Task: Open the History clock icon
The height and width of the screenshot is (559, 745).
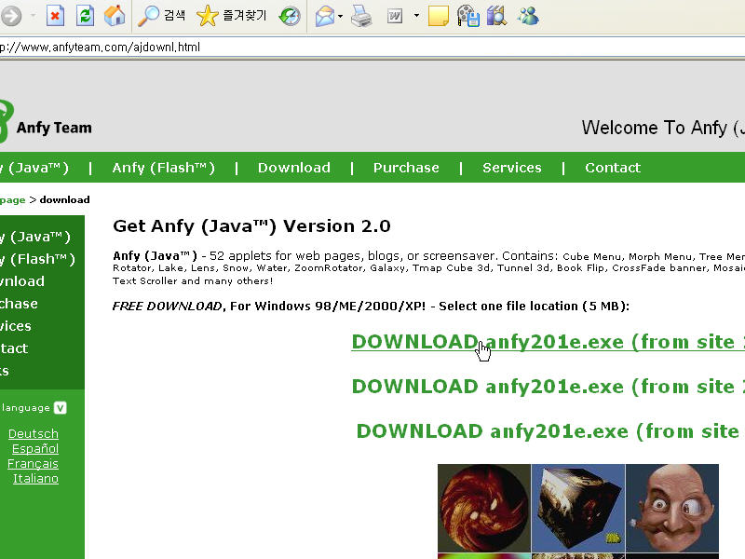Action: coord(290,16)
